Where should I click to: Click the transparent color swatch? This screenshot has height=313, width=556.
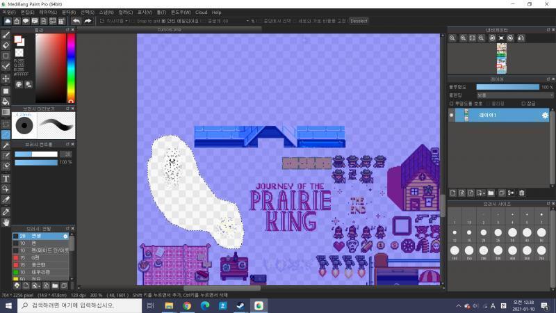click(19, 53)
